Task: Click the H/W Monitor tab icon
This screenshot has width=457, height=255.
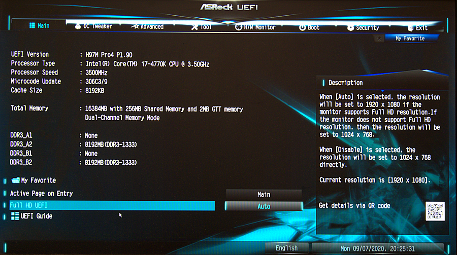Action: tap(239, 27)
